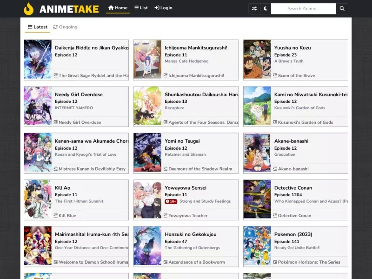Click the search magnifier button
This screenshot has width=372, height=279.
tap(342, 9)
